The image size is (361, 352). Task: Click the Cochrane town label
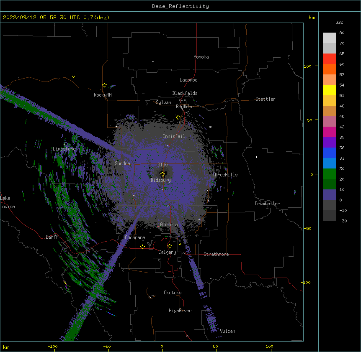135,237
